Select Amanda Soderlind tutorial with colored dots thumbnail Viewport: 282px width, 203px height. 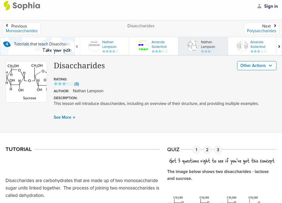pyautogui.click(x=154, y=46)
